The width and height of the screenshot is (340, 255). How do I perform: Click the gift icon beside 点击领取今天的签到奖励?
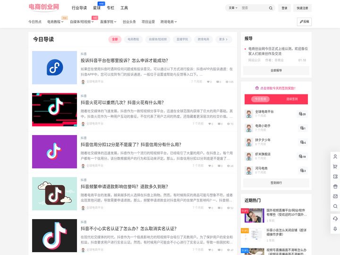(257, 88)
